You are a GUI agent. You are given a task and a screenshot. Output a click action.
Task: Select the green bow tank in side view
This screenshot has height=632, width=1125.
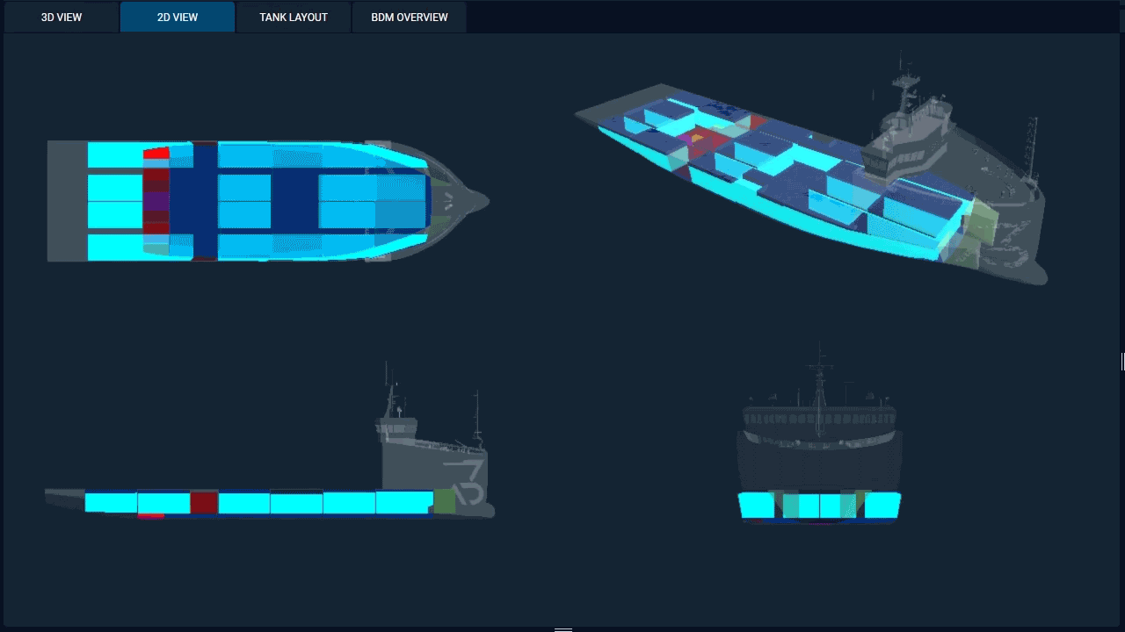pos(445,501)
